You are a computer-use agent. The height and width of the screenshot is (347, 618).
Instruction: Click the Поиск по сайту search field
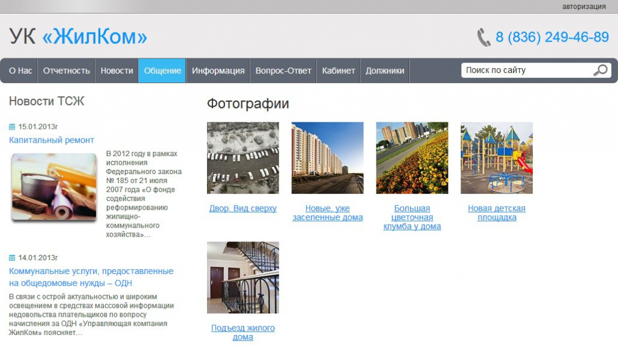pos(525,70)
